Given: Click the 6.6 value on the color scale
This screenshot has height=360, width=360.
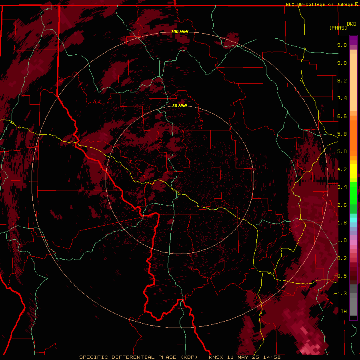Looking at the screenshot, I should (342, 116).
